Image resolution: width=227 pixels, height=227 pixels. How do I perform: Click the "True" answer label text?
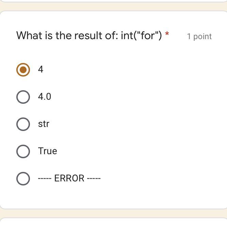click(x=47, y=151)
